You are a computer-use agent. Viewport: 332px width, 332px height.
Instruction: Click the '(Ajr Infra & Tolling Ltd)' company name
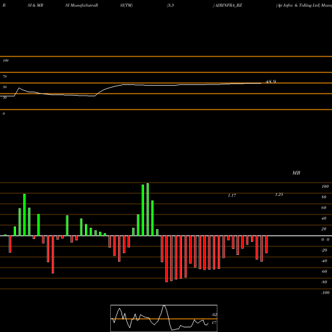click(x=298, y=5)
